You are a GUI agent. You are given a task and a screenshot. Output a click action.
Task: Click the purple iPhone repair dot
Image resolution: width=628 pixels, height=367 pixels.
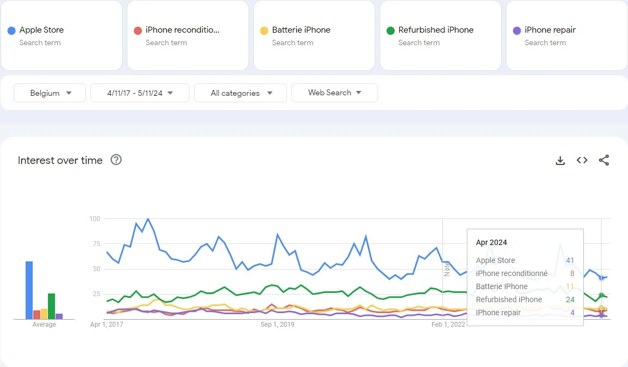[x=517, y=30]
